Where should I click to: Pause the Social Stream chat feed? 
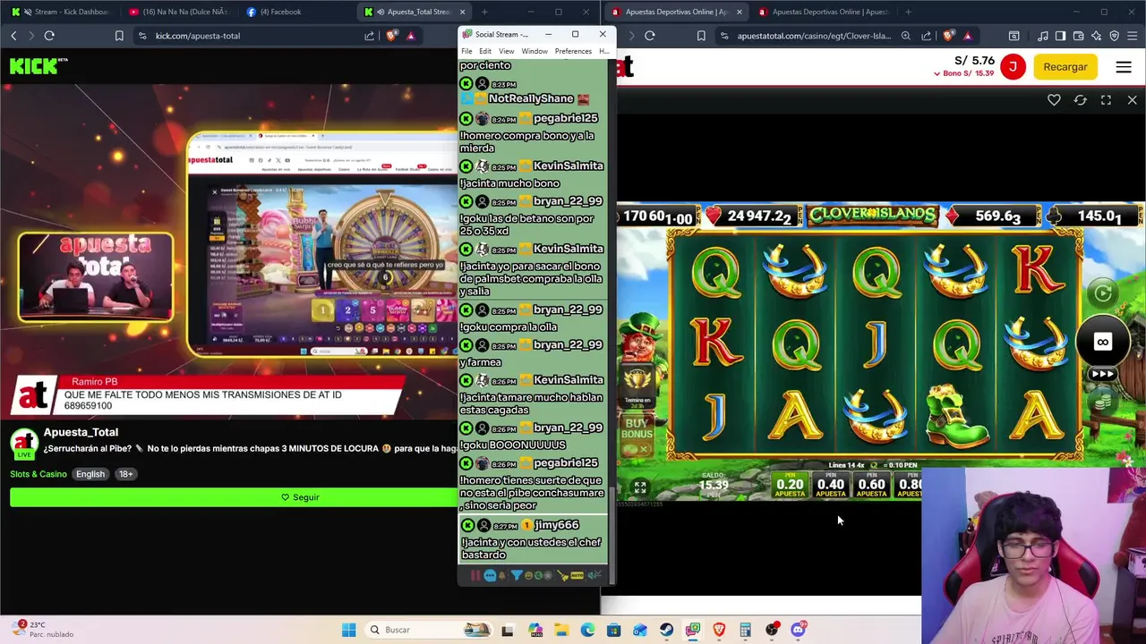(475, 575)
